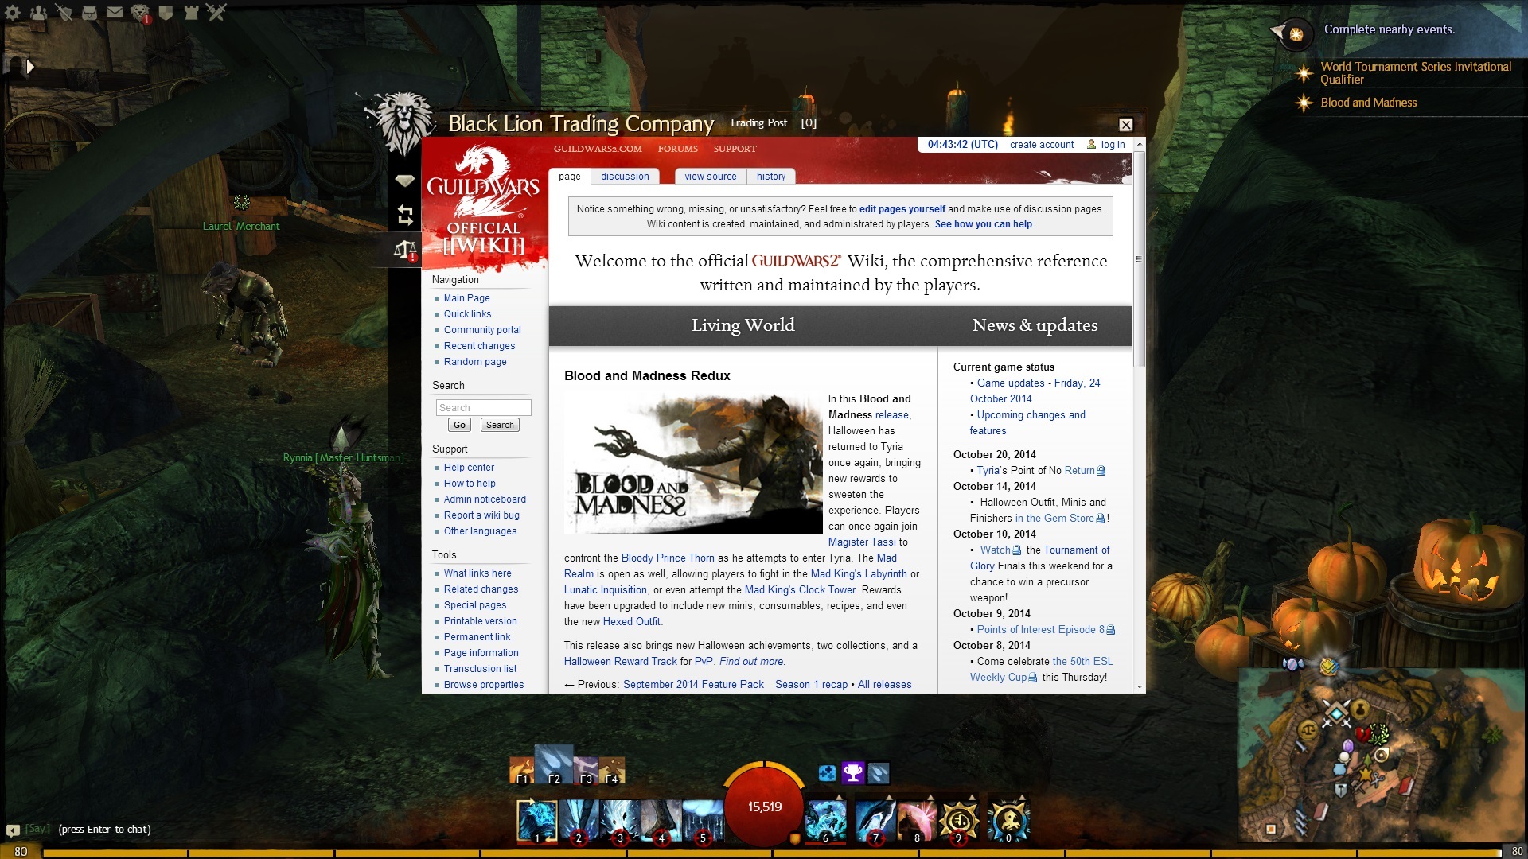Open the elite skill 0 swap arrow

(1022, 796)
